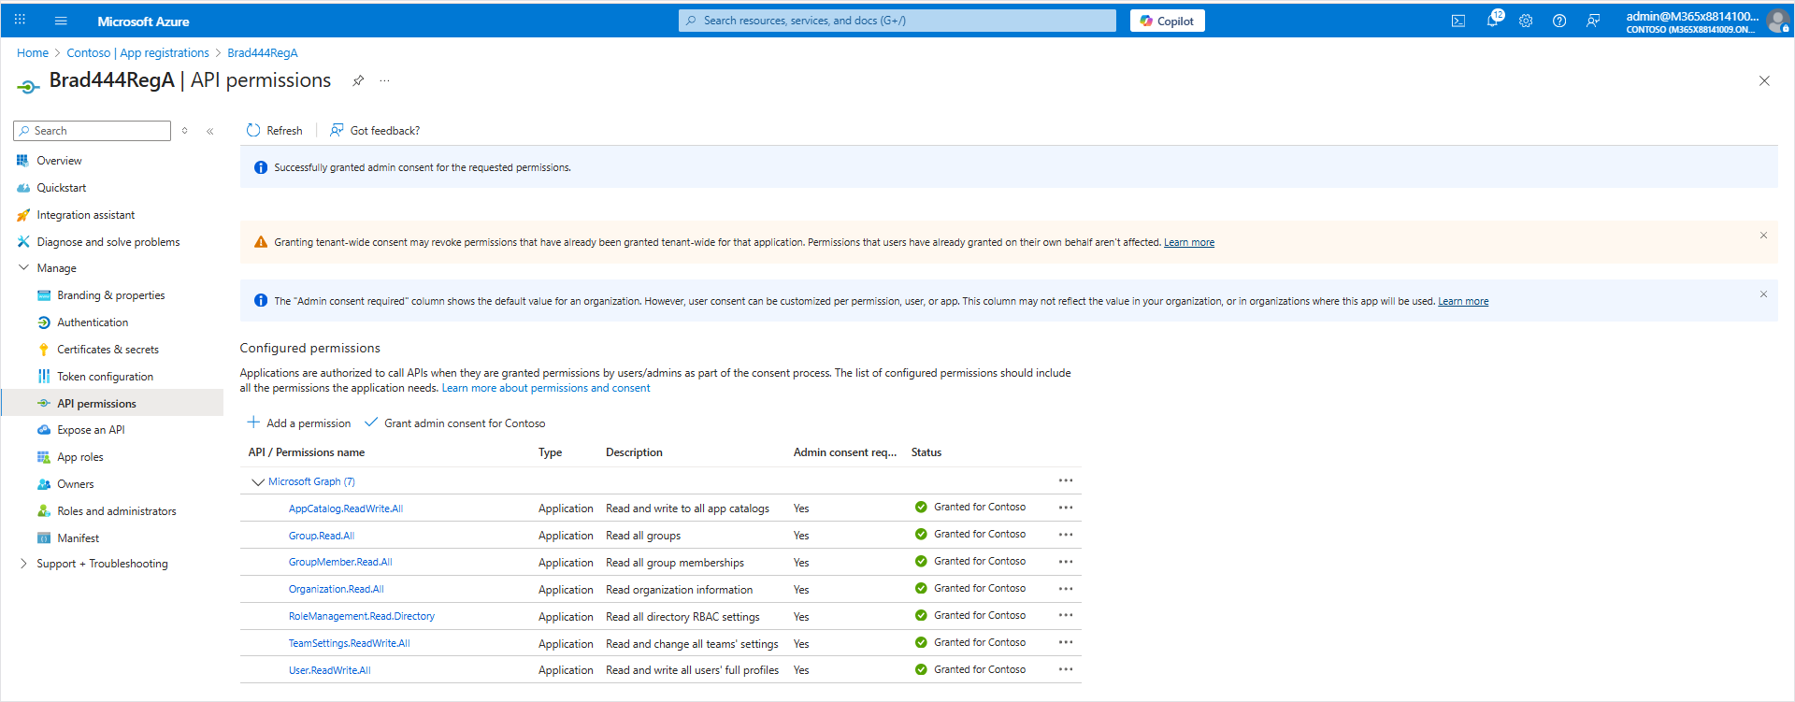Collapse the left navigation pane
This screenshot has width=1795, height=702.
click(210, 131)
